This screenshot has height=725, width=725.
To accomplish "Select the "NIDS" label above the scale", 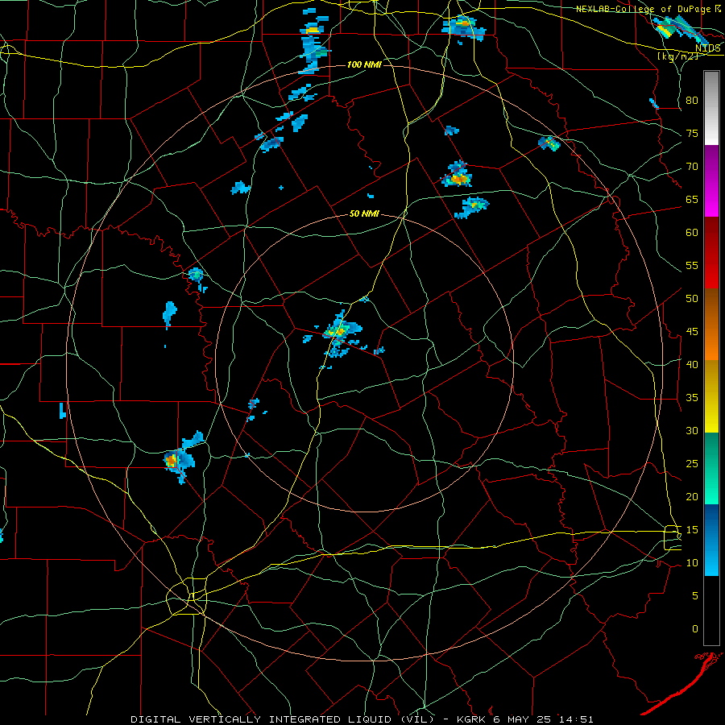I will pos(707,48).
